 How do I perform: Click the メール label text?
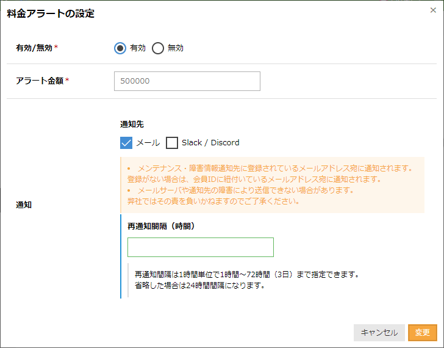148,143
